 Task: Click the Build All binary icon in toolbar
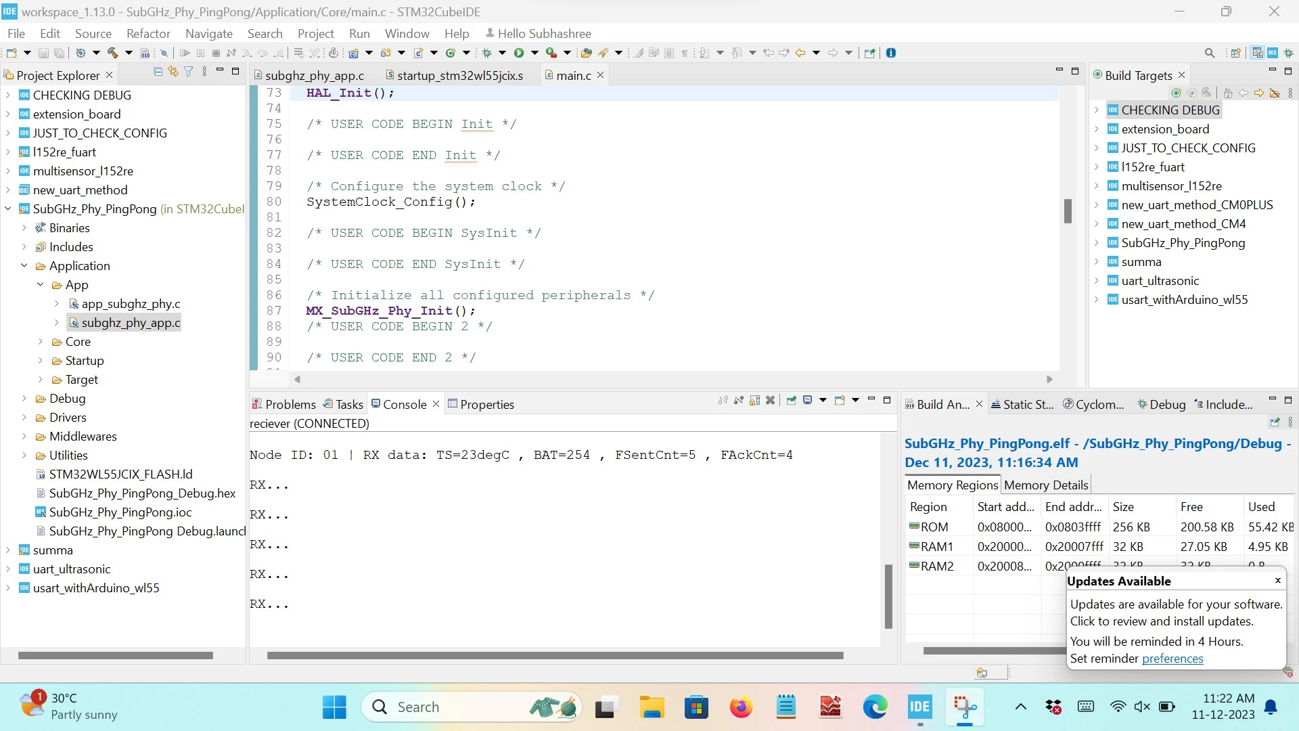(145, 53)
